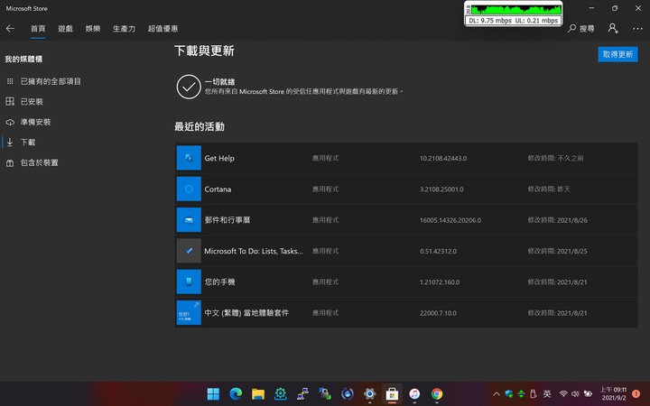
Task: Open volume speaker tray icon
Action: click(x=575, y=393)
